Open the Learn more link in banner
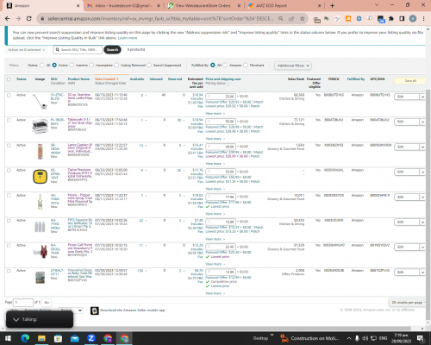Screen dimensions: 431x345 click(x=128, y=38)
